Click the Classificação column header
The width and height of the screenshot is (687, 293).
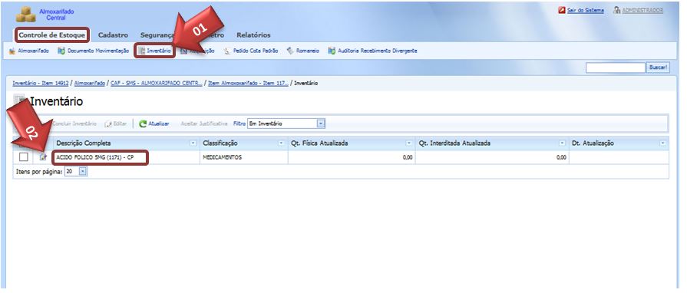(243, 143)
